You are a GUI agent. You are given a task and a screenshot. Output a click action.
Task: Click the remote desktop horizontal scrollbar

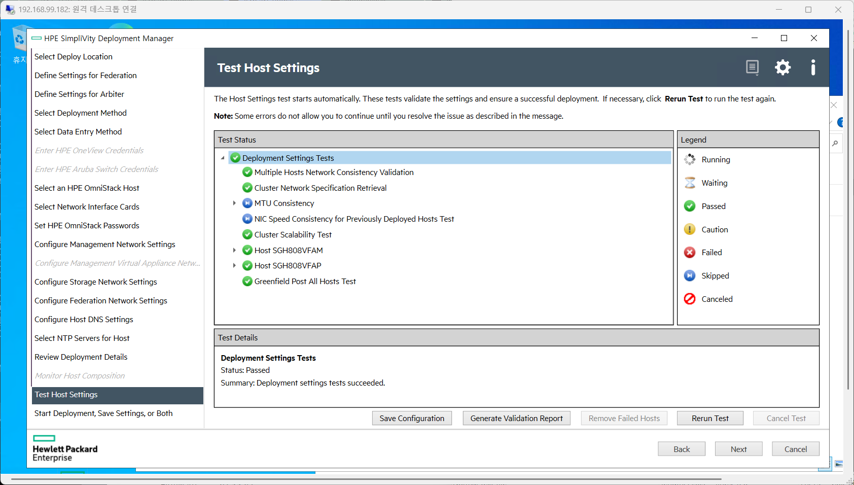tap(366, 478)
